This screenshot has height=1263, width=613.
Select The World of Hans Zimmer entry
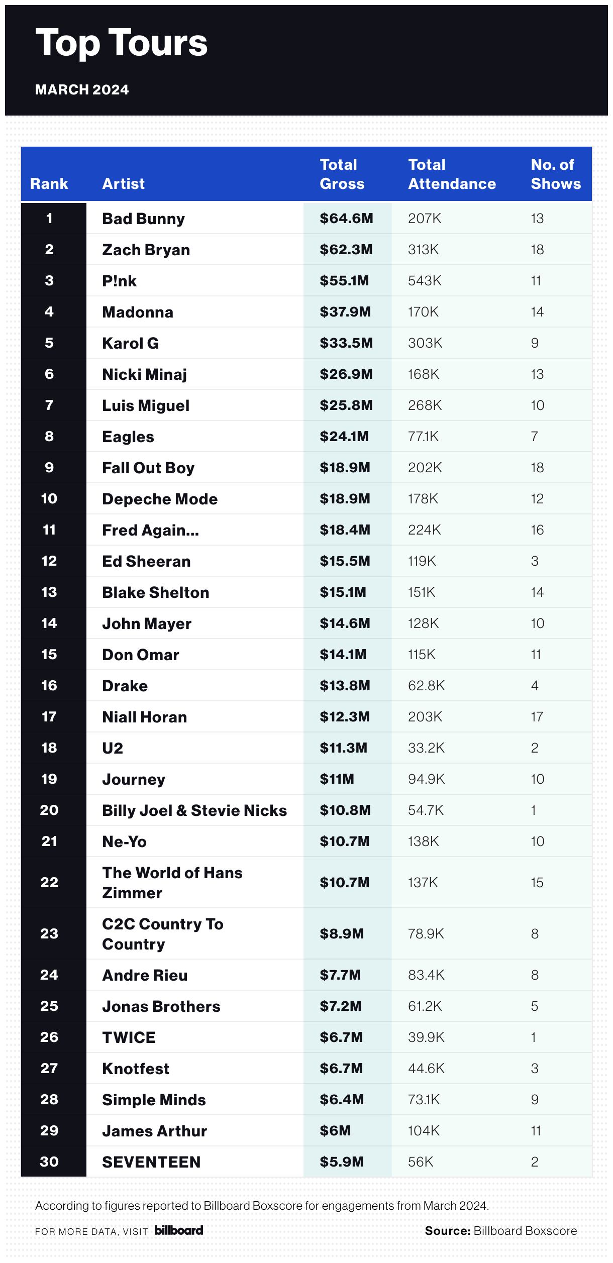tap(172, 883)
